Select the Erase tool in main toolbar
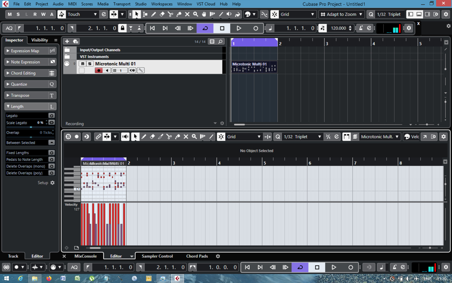 tap(162, 14)
